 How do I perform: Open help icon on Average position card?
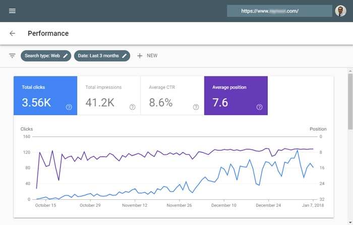point(259,107)
